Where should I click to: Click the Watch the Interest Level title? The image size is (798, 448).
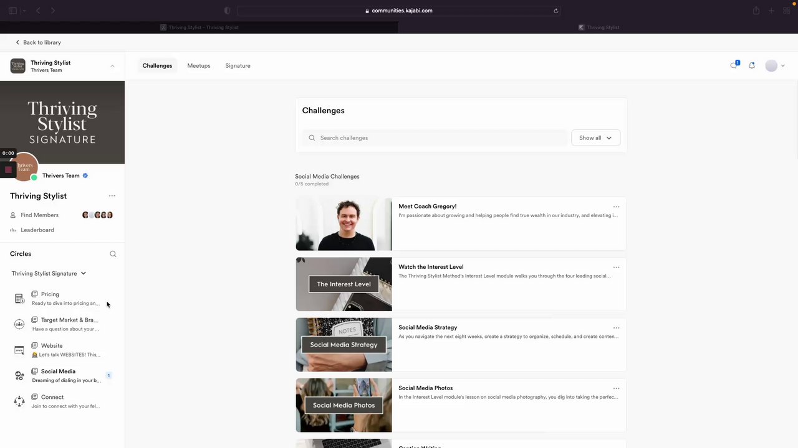point(431,267)
